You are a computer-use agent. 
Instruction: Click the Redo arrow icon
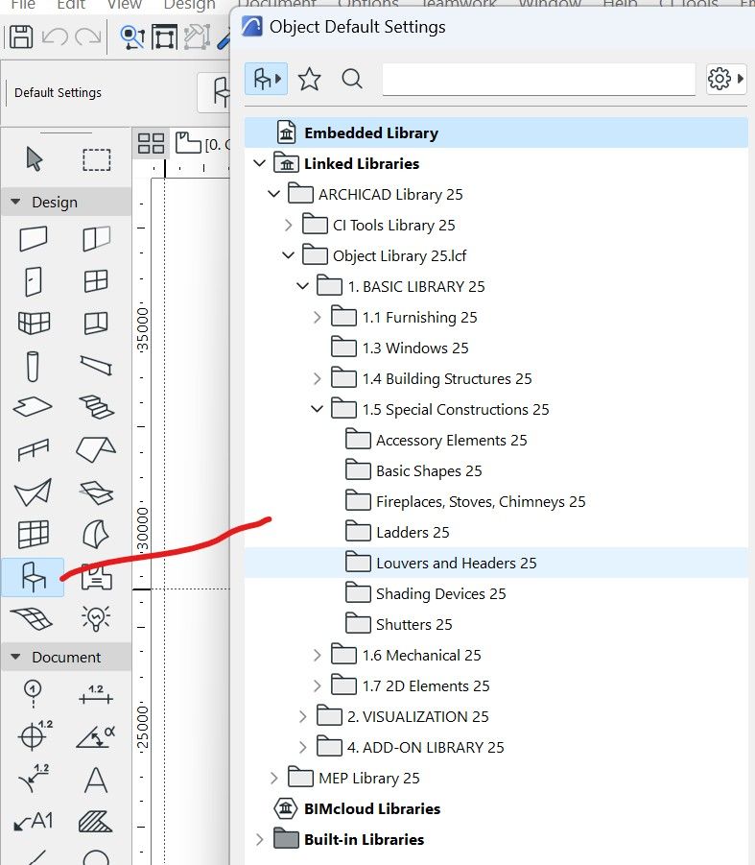tap(87, 36)
